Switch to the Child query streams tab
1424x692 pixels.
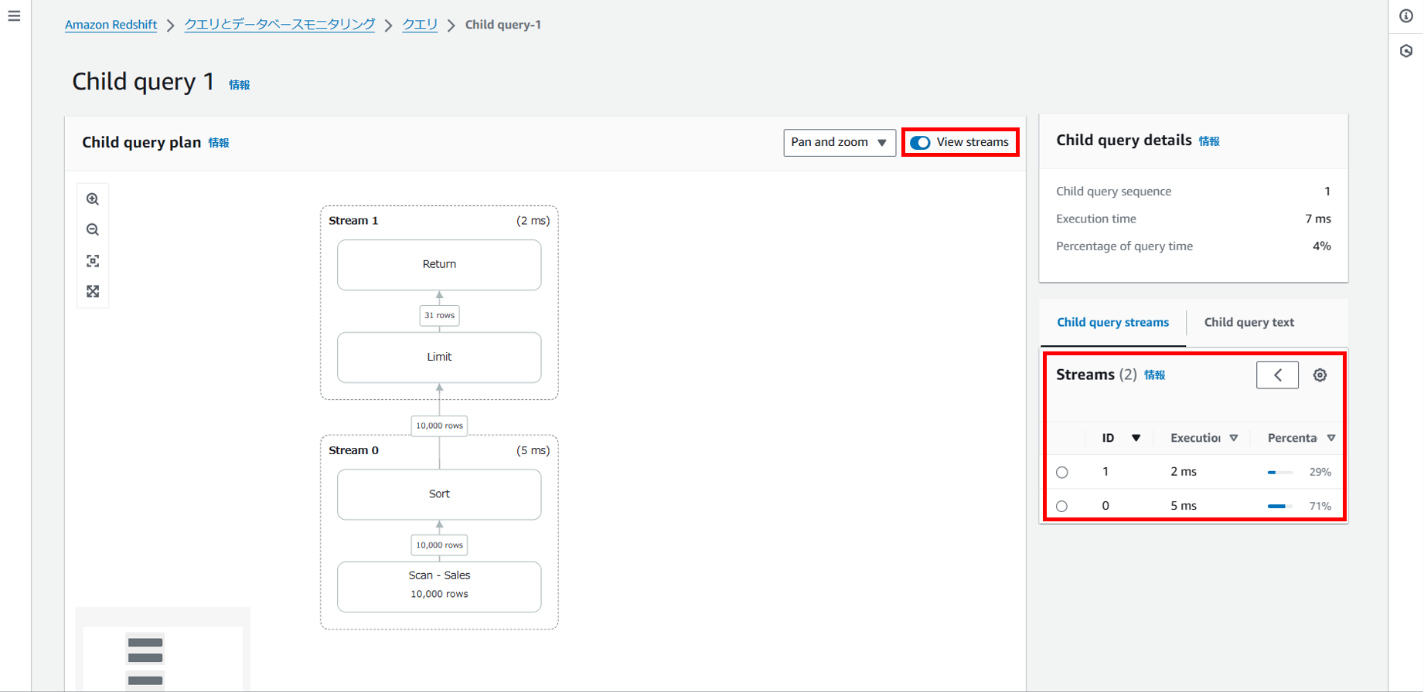pos(1112,323)
